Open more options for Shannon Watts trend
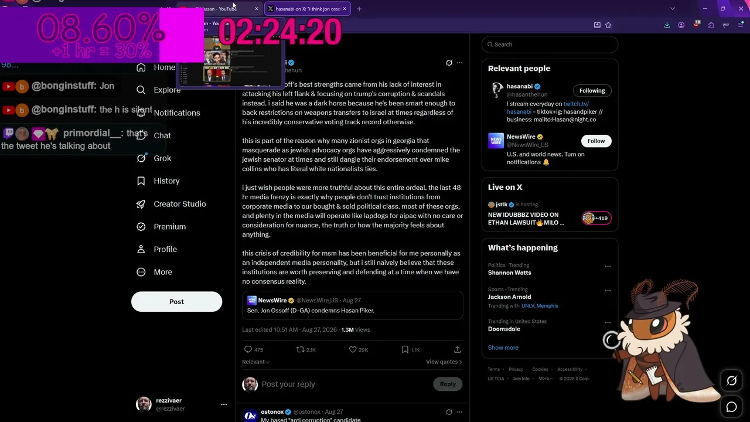Image resolution: width=750 pixels, height=422 pixels. pos(608,266)
